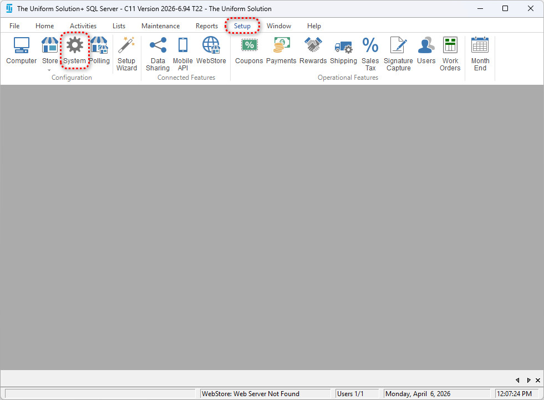Open Work Orders setup
This screenshot has width=544, height=400.
point(450,54)
